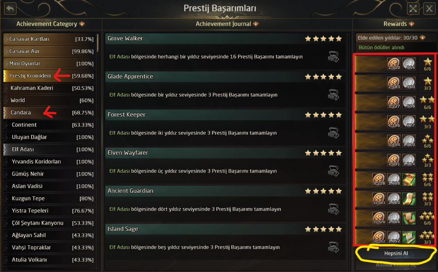The height and width of the screenshot is (272, 438).
Task: Click the gem next to Elde edilen yıldızlar
Action: coord(423,38)
